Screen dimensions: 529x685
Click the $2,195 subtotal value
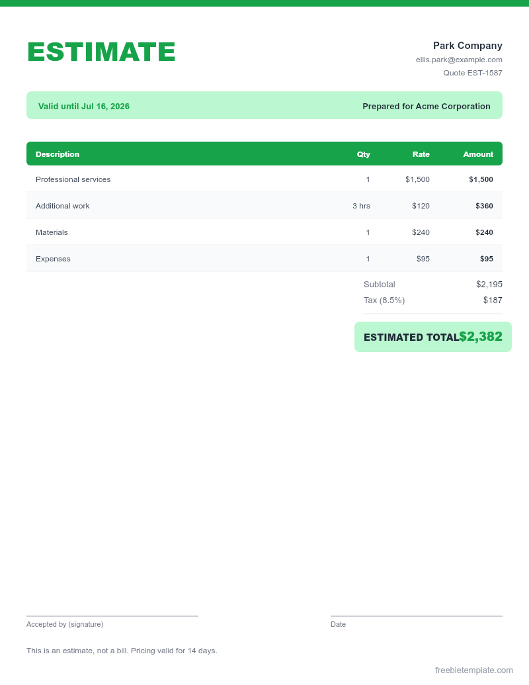pos(489,285)
